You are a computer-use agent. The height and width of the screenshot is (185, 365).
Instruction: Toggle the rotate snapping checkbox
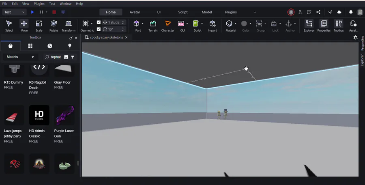click(99, 29)
